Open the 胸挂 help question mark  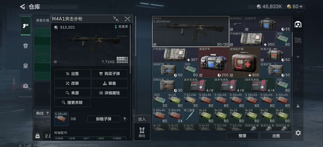pos(47,113)
